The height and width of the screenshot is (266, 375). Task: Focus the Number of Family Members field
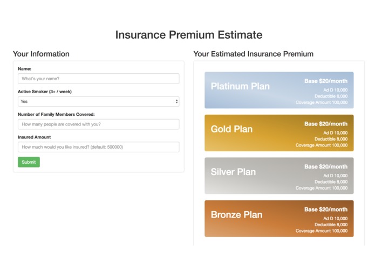pyautogui.click(x=99, y=124)
